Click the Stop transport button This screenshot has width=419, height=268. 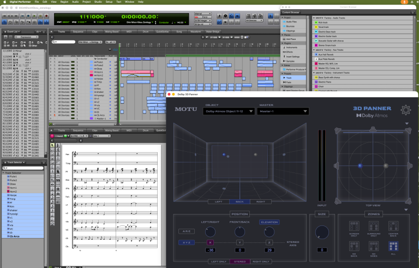click(28, 16)
